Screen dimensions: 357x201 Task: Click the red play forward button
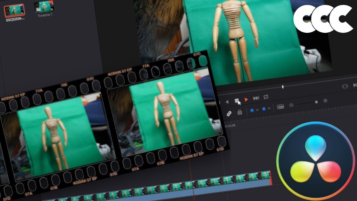(x=246, y=99)
